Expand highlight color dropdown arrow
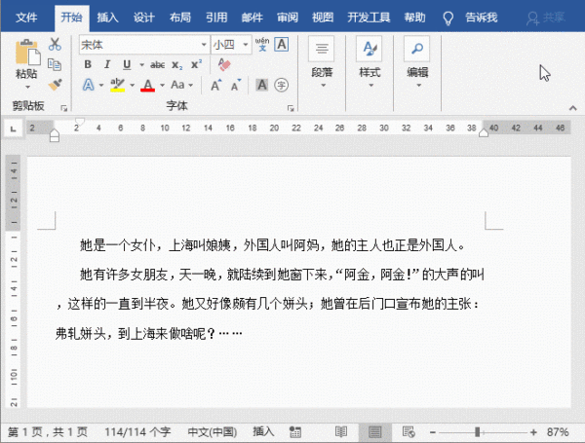585x443 pixels. (132, 86)
